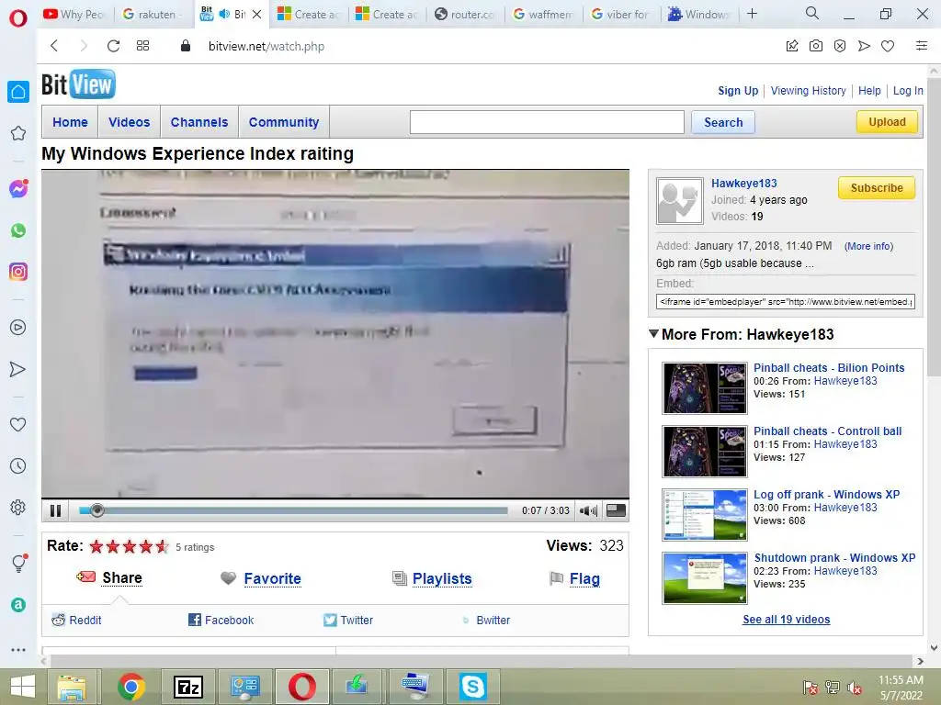941x705 pixels.
Task: Click the green 'a' sidebar icon
Action: [18, 605]
